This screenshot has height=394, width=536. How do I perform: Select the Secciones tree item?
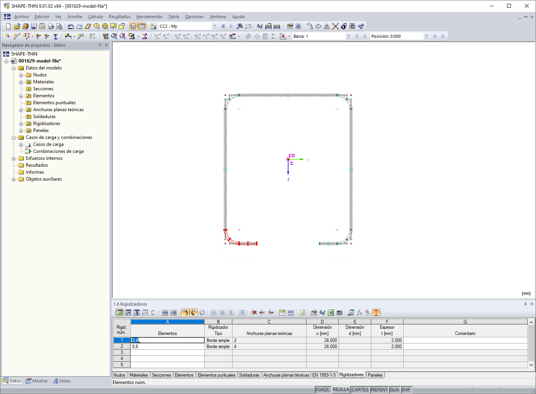click(x=43, y=89)
